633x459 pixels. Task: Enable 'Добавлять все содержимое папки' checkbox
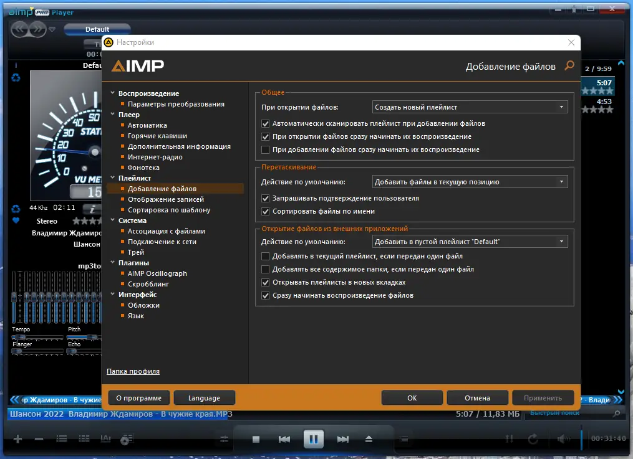pyautogui.click(x=265, y=269)
